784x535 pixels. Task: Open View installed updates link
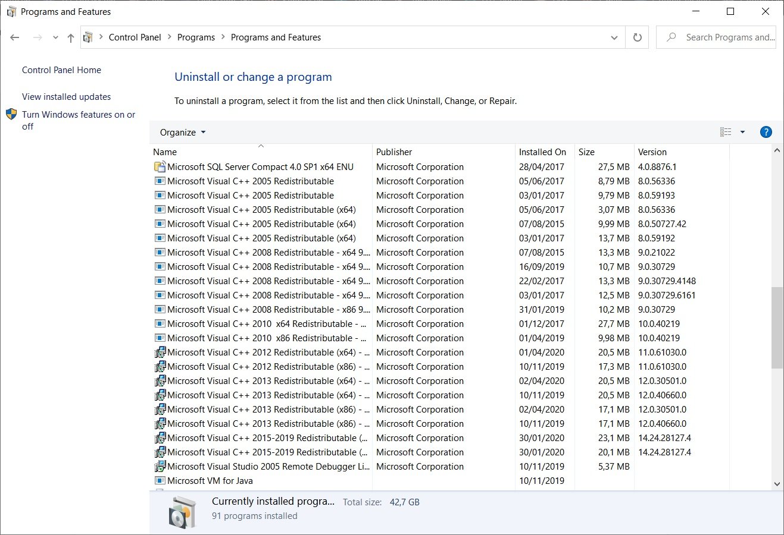pyautogui.click(x=66, y=97)
